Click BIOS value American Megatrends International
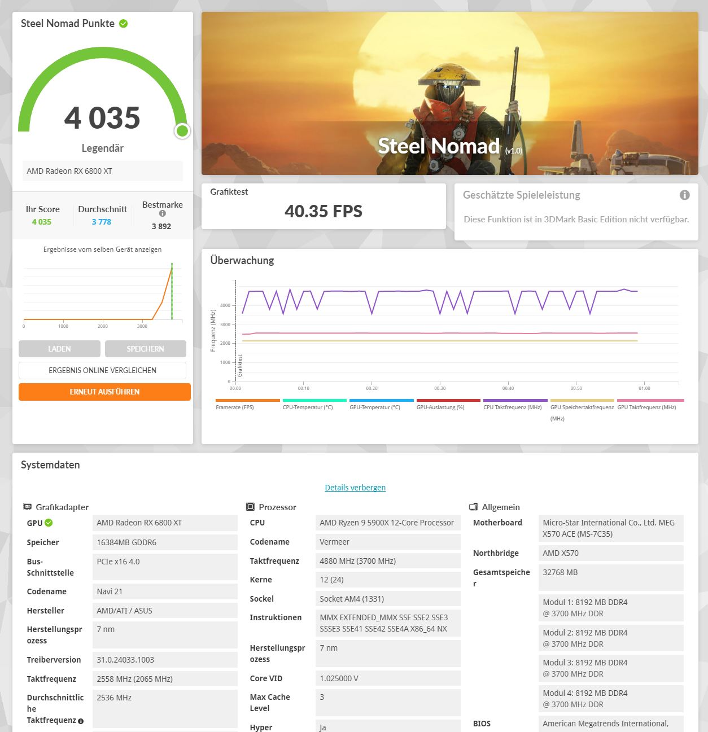 611,724
